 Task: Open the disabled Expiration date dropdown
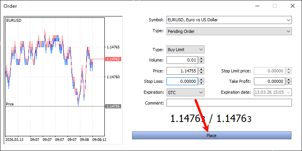pyautogui.click(x=273, y=92)
